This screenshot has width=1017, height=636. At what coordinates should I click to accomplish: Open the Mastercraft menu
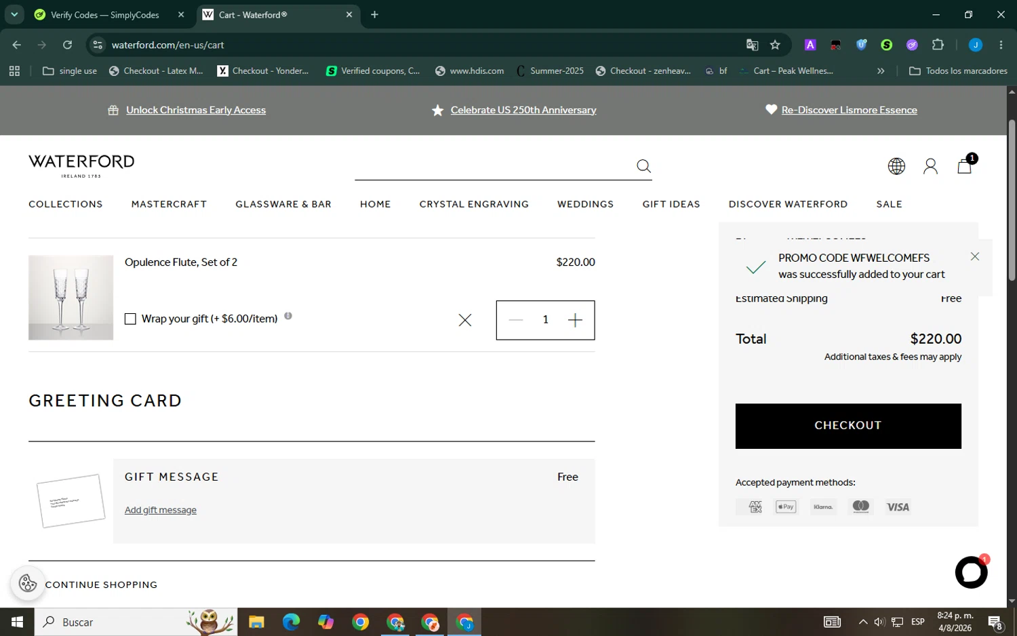pyautogui.click(x=169, y=204)
